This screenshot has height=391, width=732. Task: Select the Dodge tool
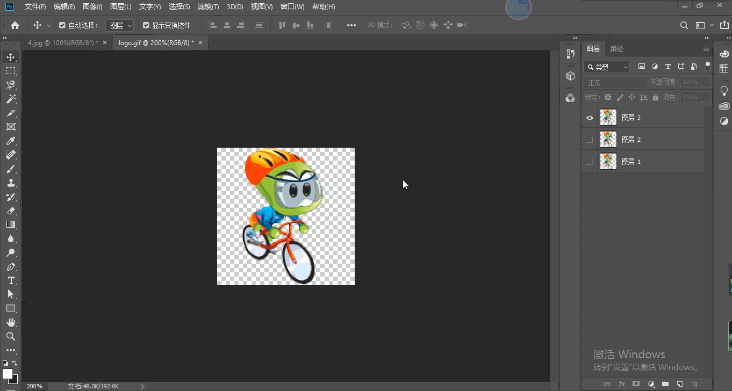tap(11, 252)
